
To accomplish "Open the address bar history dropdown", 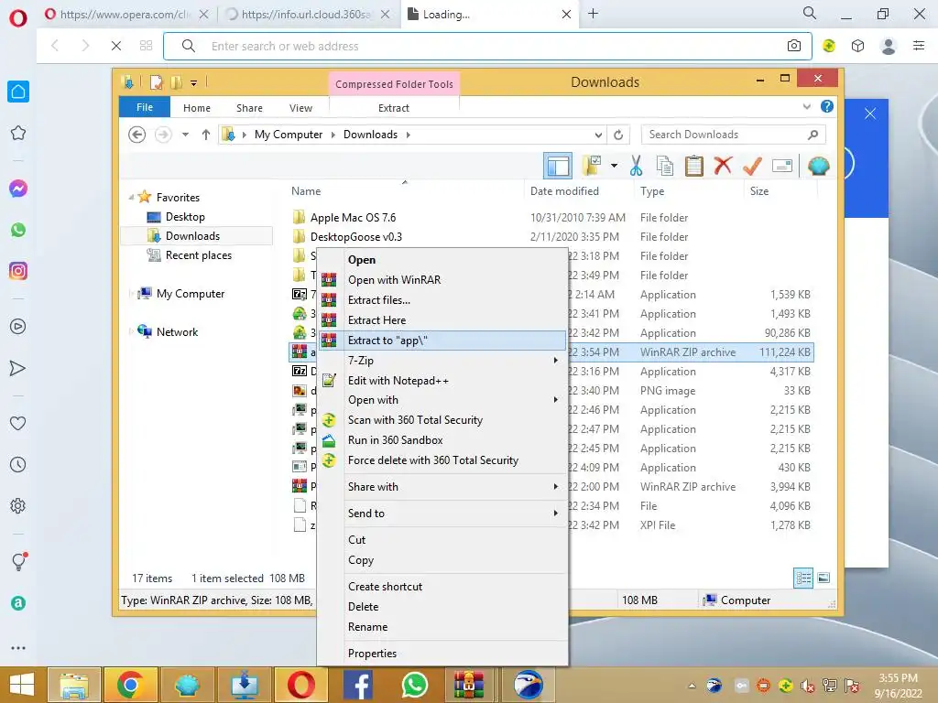I will [598, 135].
